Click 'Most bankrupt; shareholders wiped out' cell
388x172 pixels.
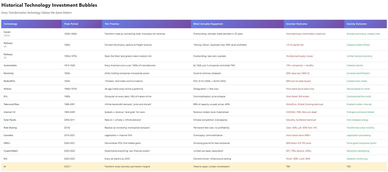tap(314, 34)
